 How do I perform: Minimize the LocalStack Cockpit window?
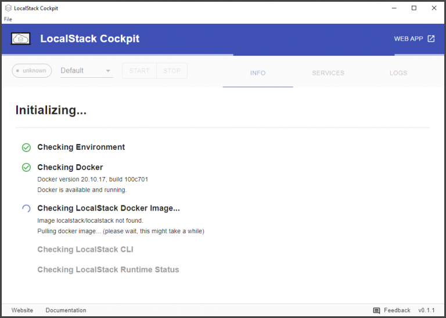[394, 8]
